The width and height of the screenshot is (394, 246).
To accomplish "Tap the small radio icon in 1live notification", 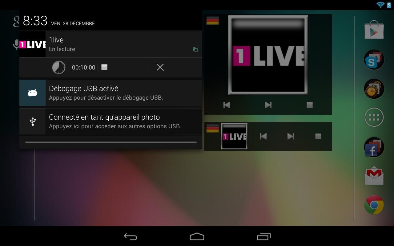I will point(195,49).
